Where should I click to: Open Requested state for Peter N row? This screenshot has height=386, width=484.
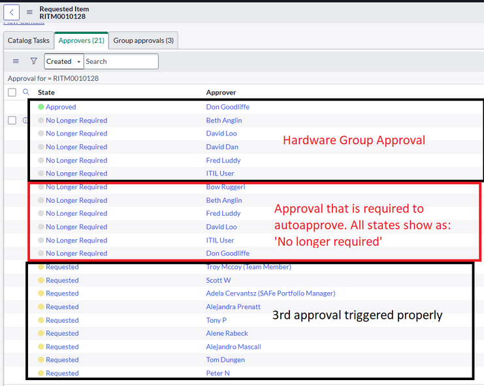click(62, 374)
